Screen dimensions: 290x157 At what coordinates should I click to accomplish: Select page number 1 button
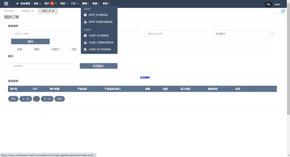pos(37,99)
